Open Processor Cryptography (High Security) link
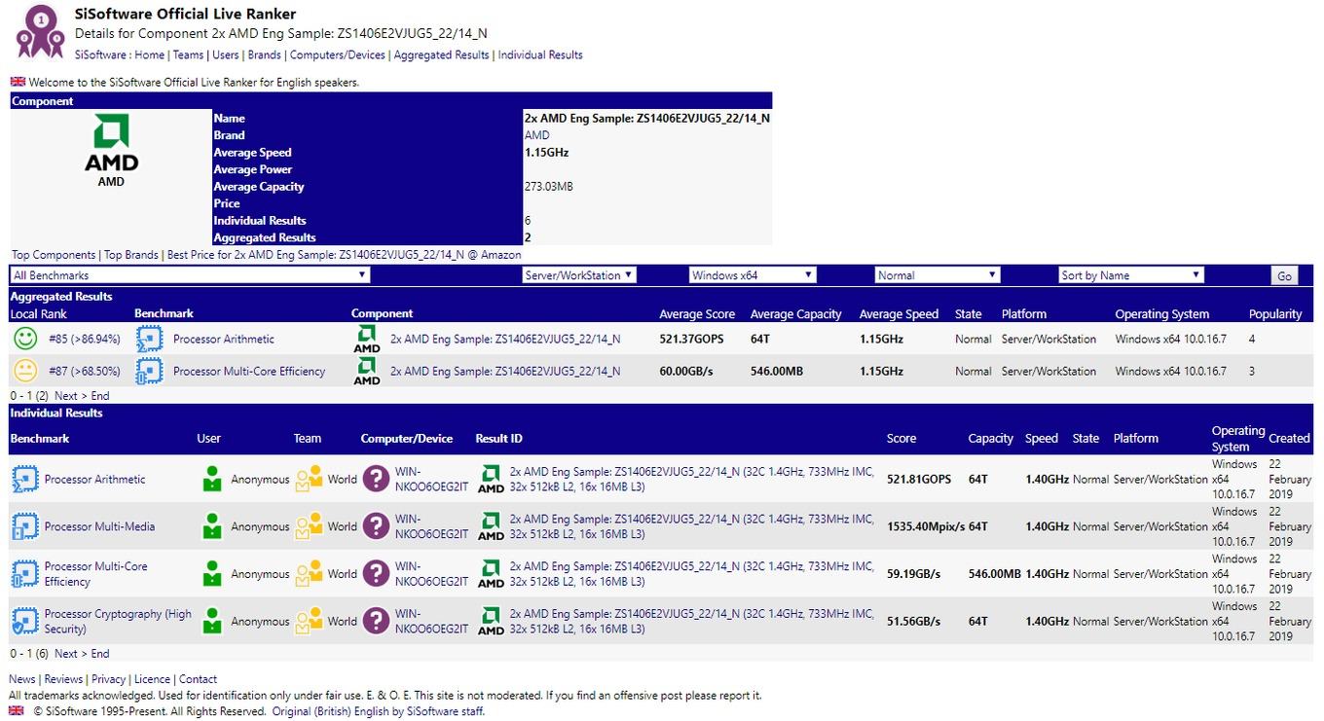 click(118, 622)
